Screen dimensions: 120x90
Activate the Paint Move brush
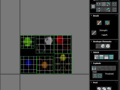pos(99,23)
